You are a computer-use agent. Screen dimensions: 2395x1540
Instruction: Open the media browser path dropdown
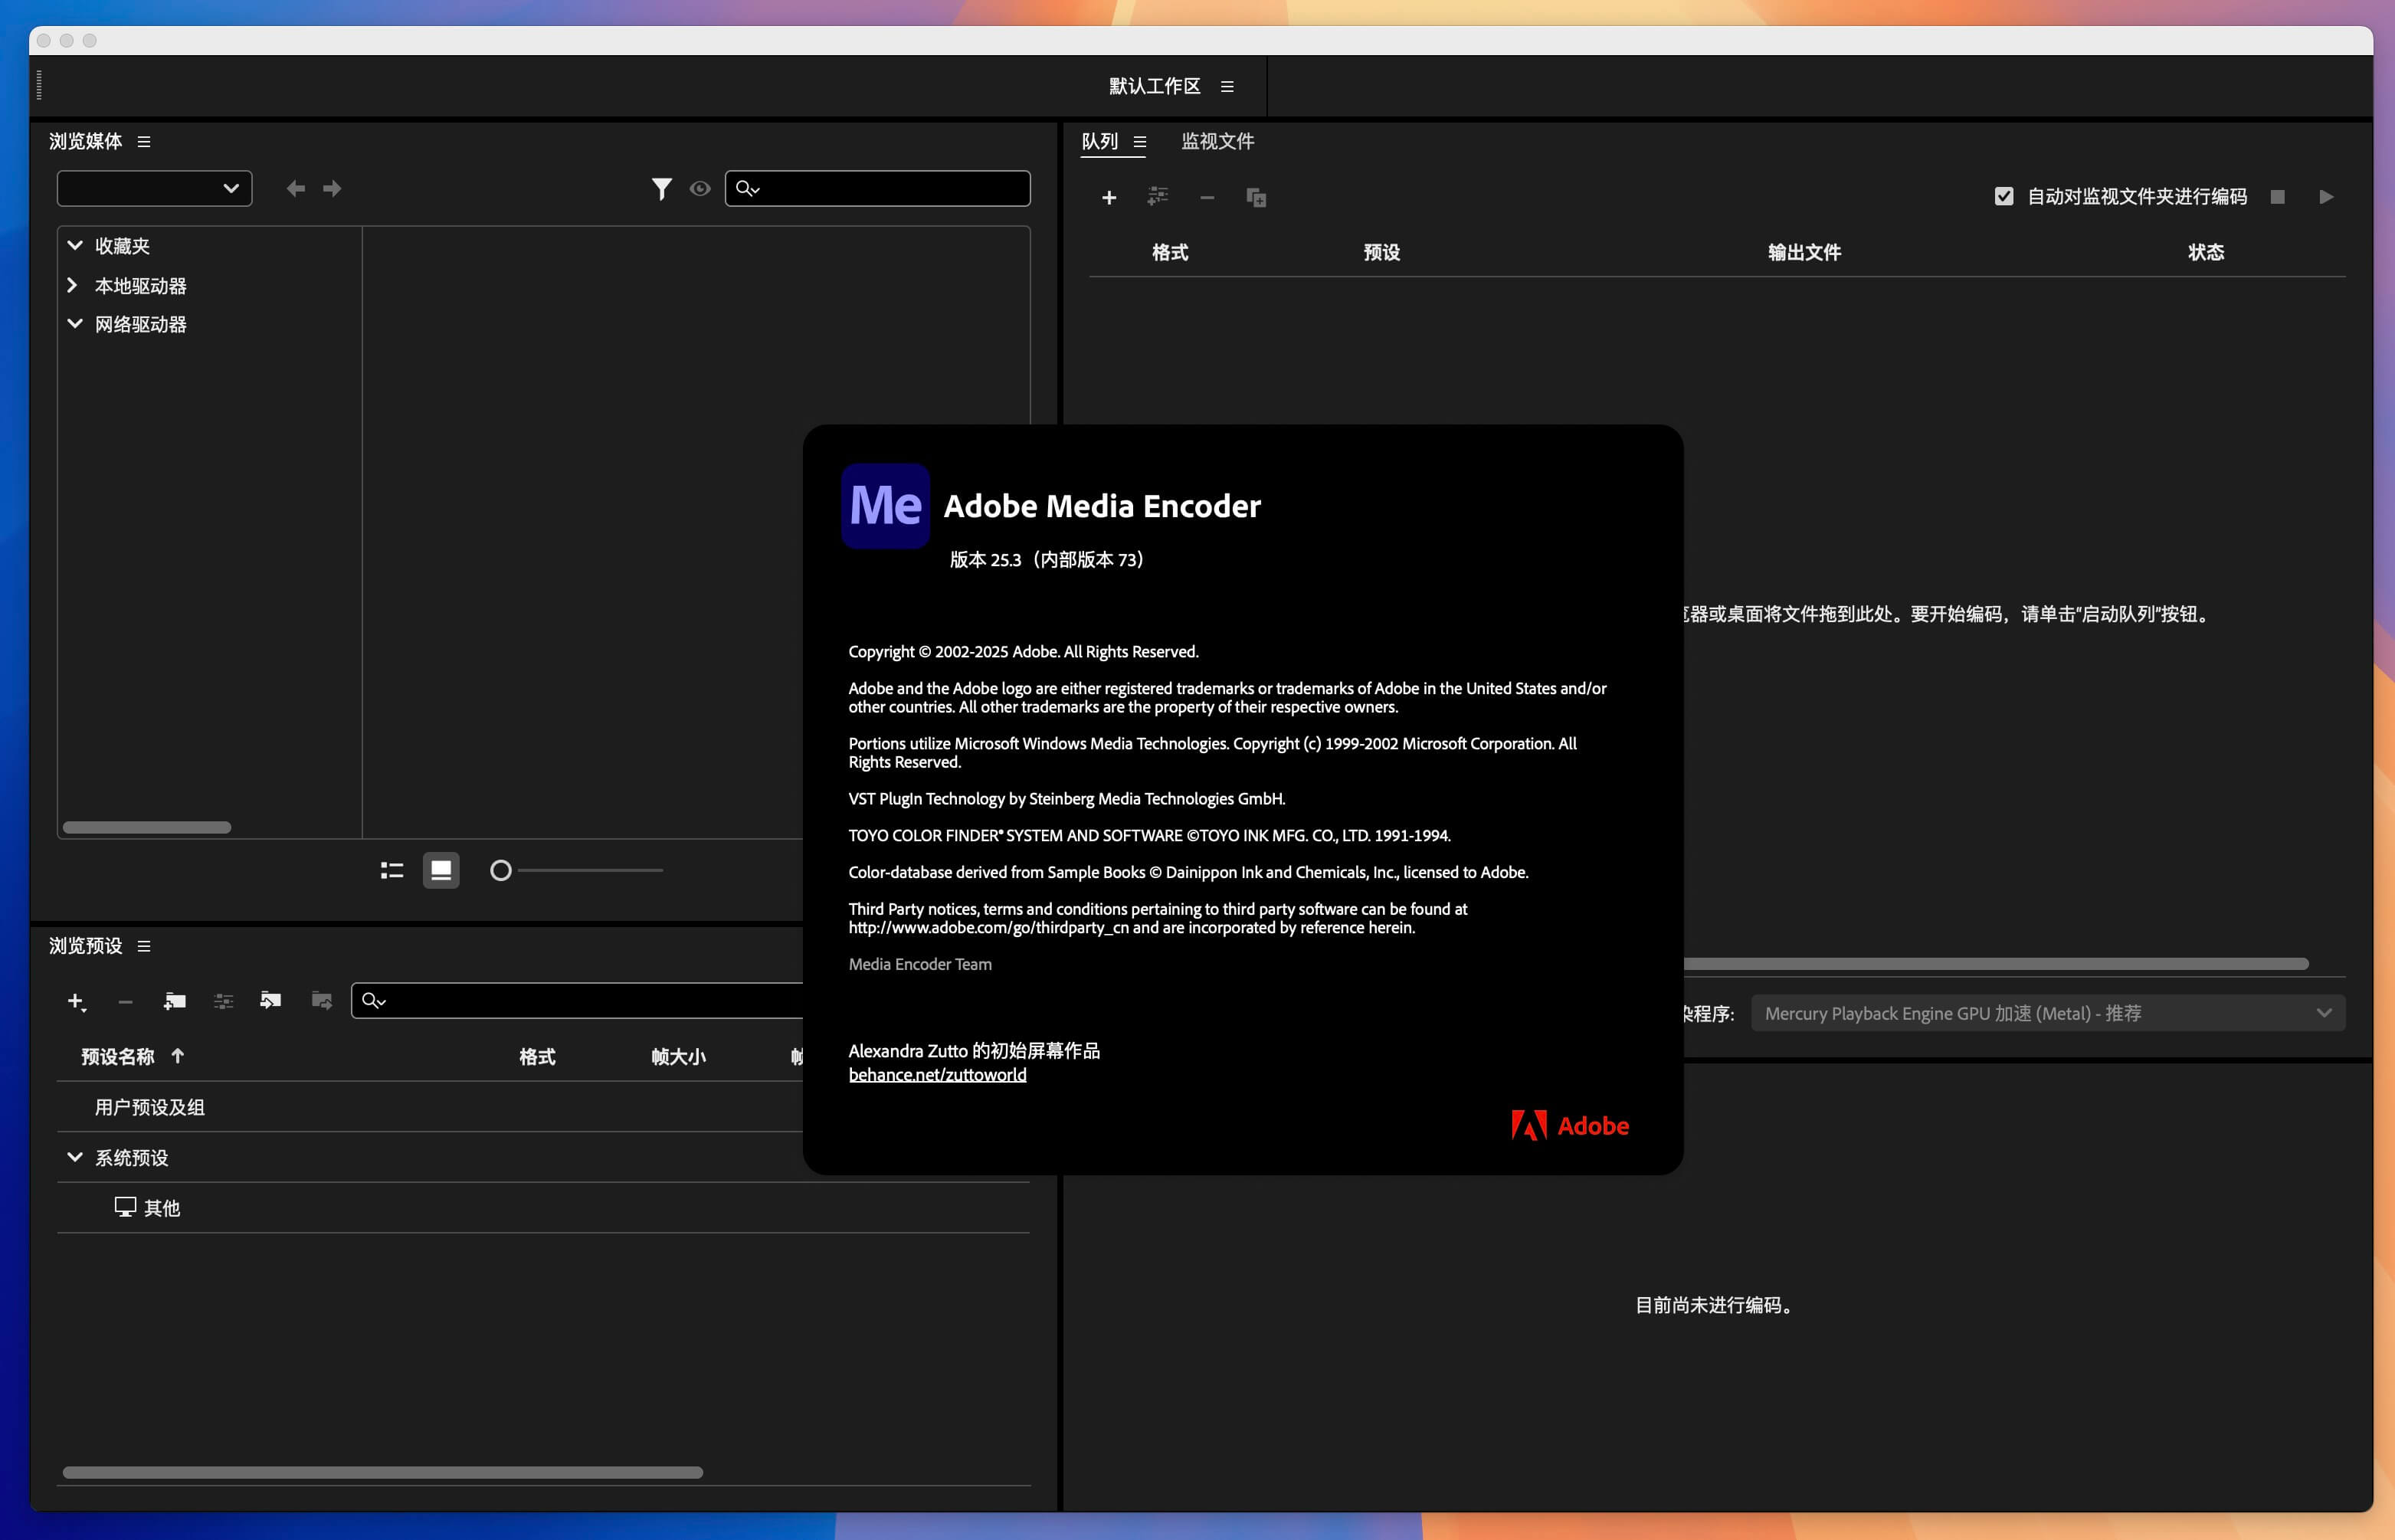tap(154, 188)
